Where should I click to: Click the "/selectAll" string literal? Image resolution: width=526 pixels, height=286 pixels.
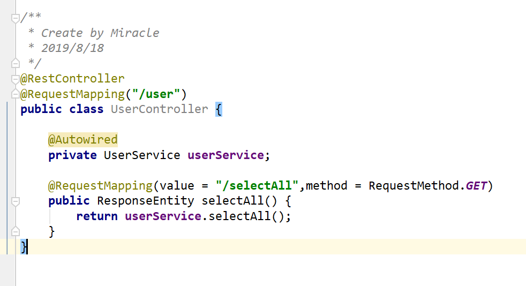pos(257,185)
